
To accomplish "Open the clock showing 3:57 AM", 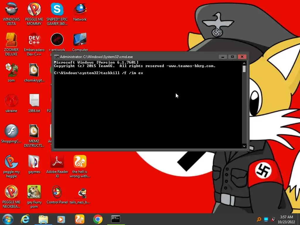I will pyautogui.click(x=287, y=217).
